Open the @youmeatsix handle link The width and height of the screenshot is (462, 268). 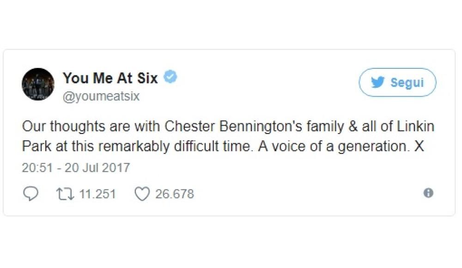101,96
